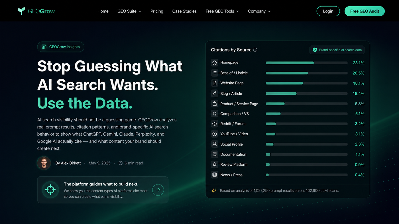
Task: Expand the Free GEO Tools dropdown chevron
Action: click(238, 11)
